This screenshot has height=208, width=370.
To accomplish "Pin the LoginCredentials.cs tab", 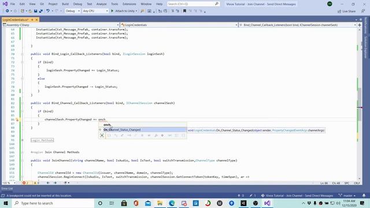I will (x=32, y=20).
